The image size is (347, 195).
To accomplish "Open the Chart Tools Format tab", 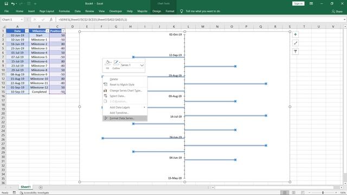I will coord(170,11).
